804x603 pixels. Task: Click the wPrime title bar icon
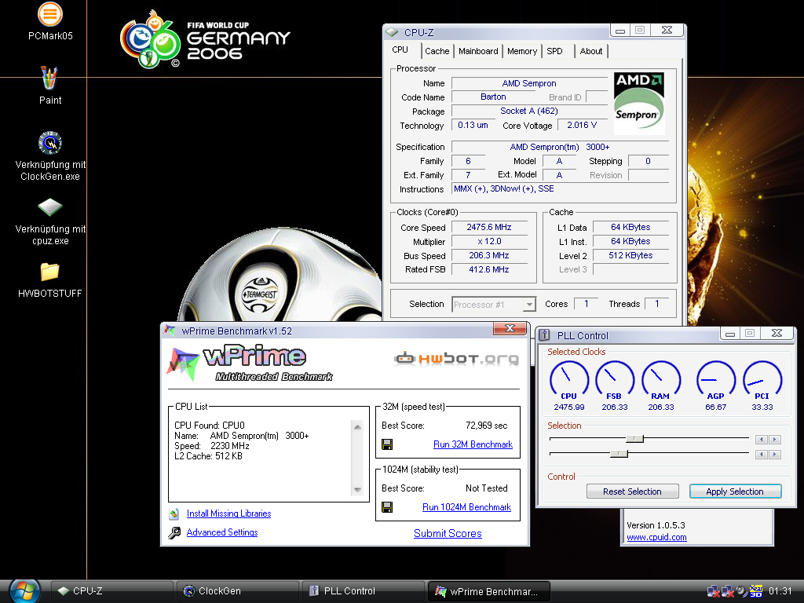click(170, 331)
